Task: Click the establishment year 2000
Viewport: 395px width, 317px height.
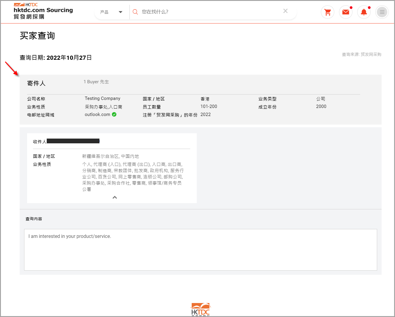Action: click(321, 106)
